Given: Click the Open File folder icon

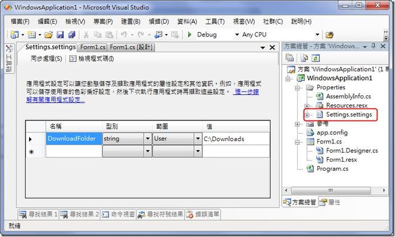Looking at the screenshot, I should click(49, 35).
